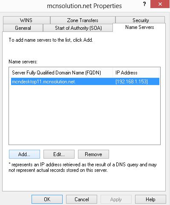Open Start of Authority (SOA) tab
The image size is (170, 205).
pyautogui.click(x=78, y=28)
